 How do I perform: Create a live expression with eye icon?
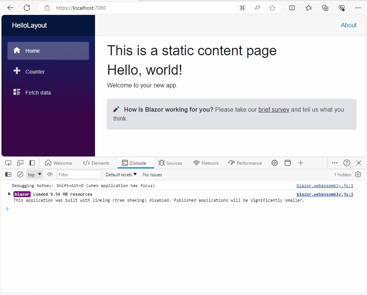[x=50, y=174]
